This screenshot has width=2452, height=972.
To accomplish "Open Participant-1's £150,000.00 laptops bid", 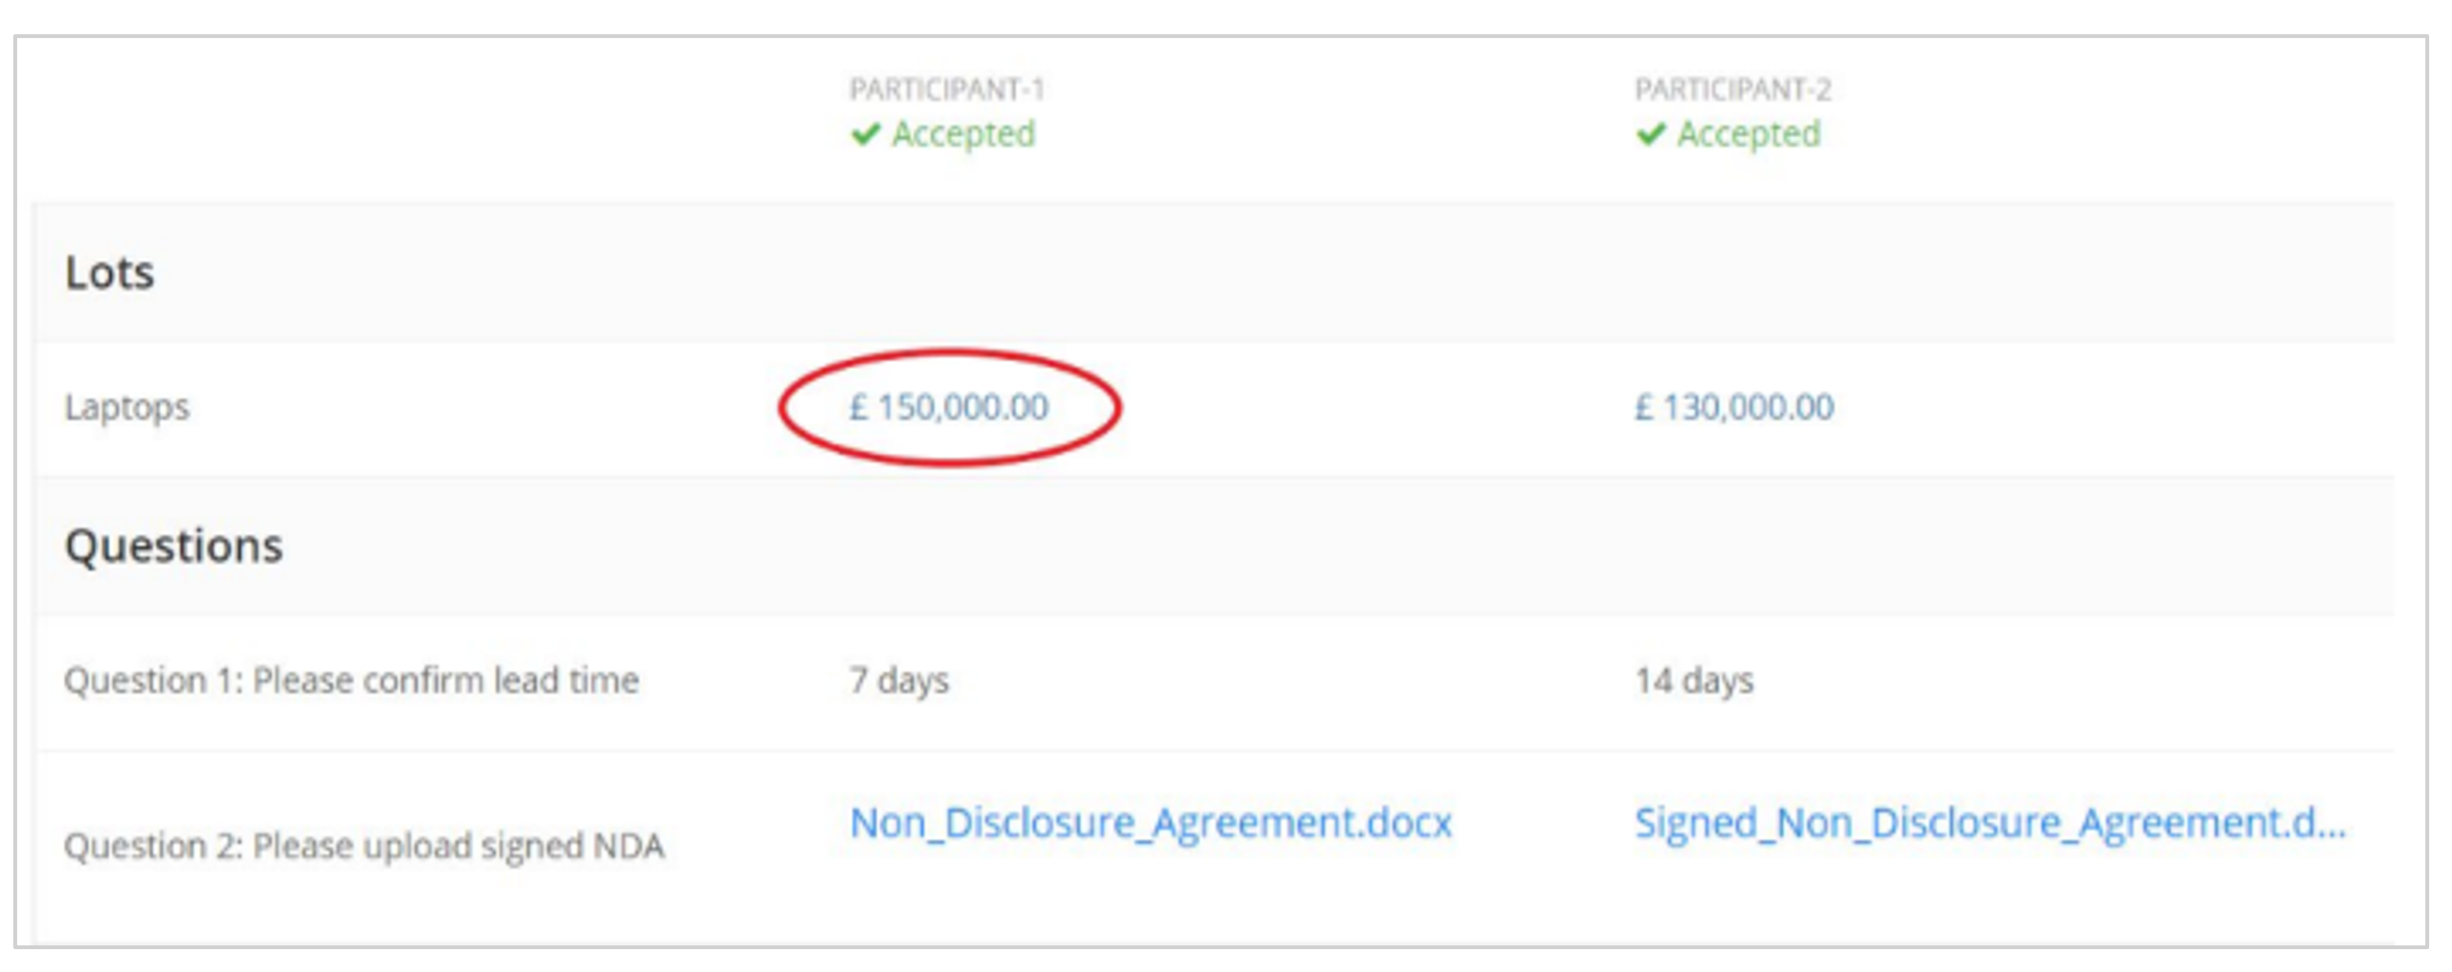I will click(x=949, y=407).
